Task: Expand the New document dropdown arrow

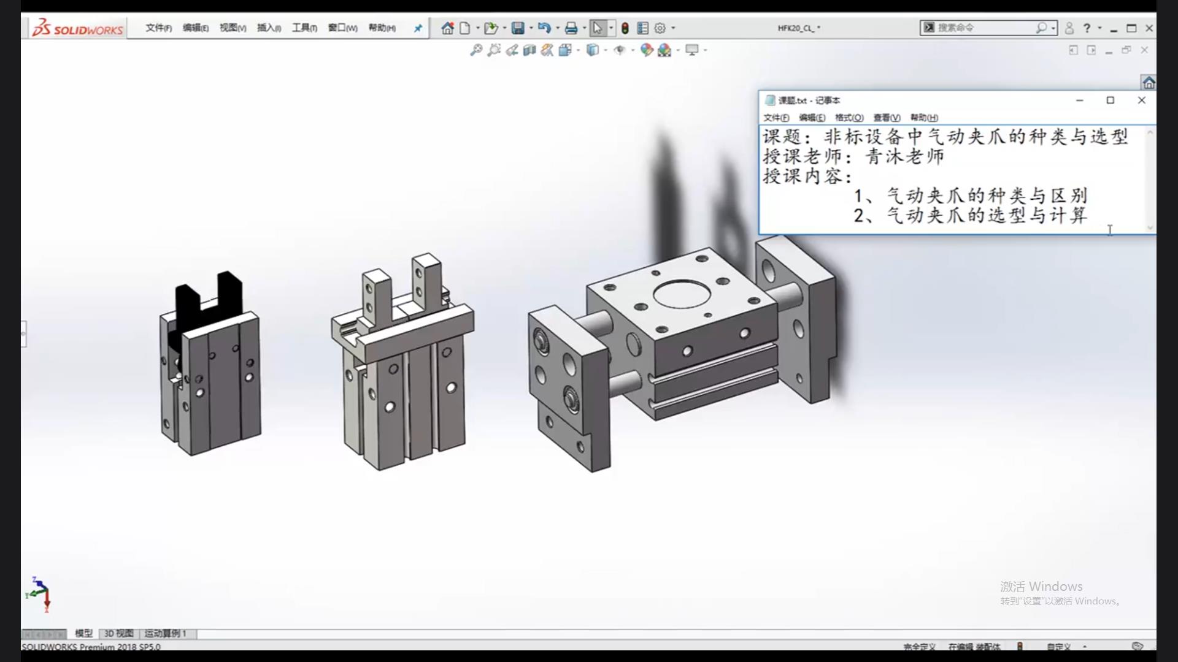Action: (x=477, y=28)
